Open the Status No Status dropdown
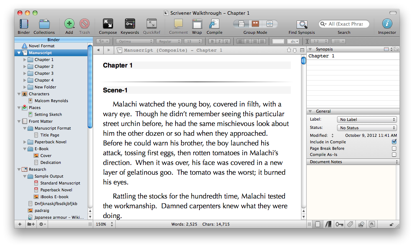This screenshot has width=414, height=248. (367, 128)
